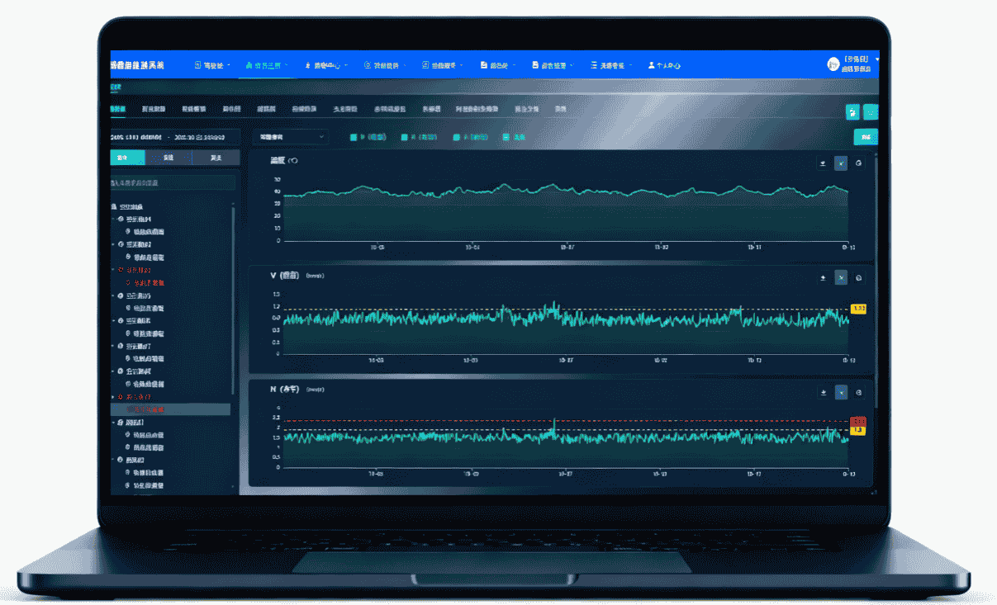Click the refresh icon on the N chart

pyautogui.click(x=859, y=393)
